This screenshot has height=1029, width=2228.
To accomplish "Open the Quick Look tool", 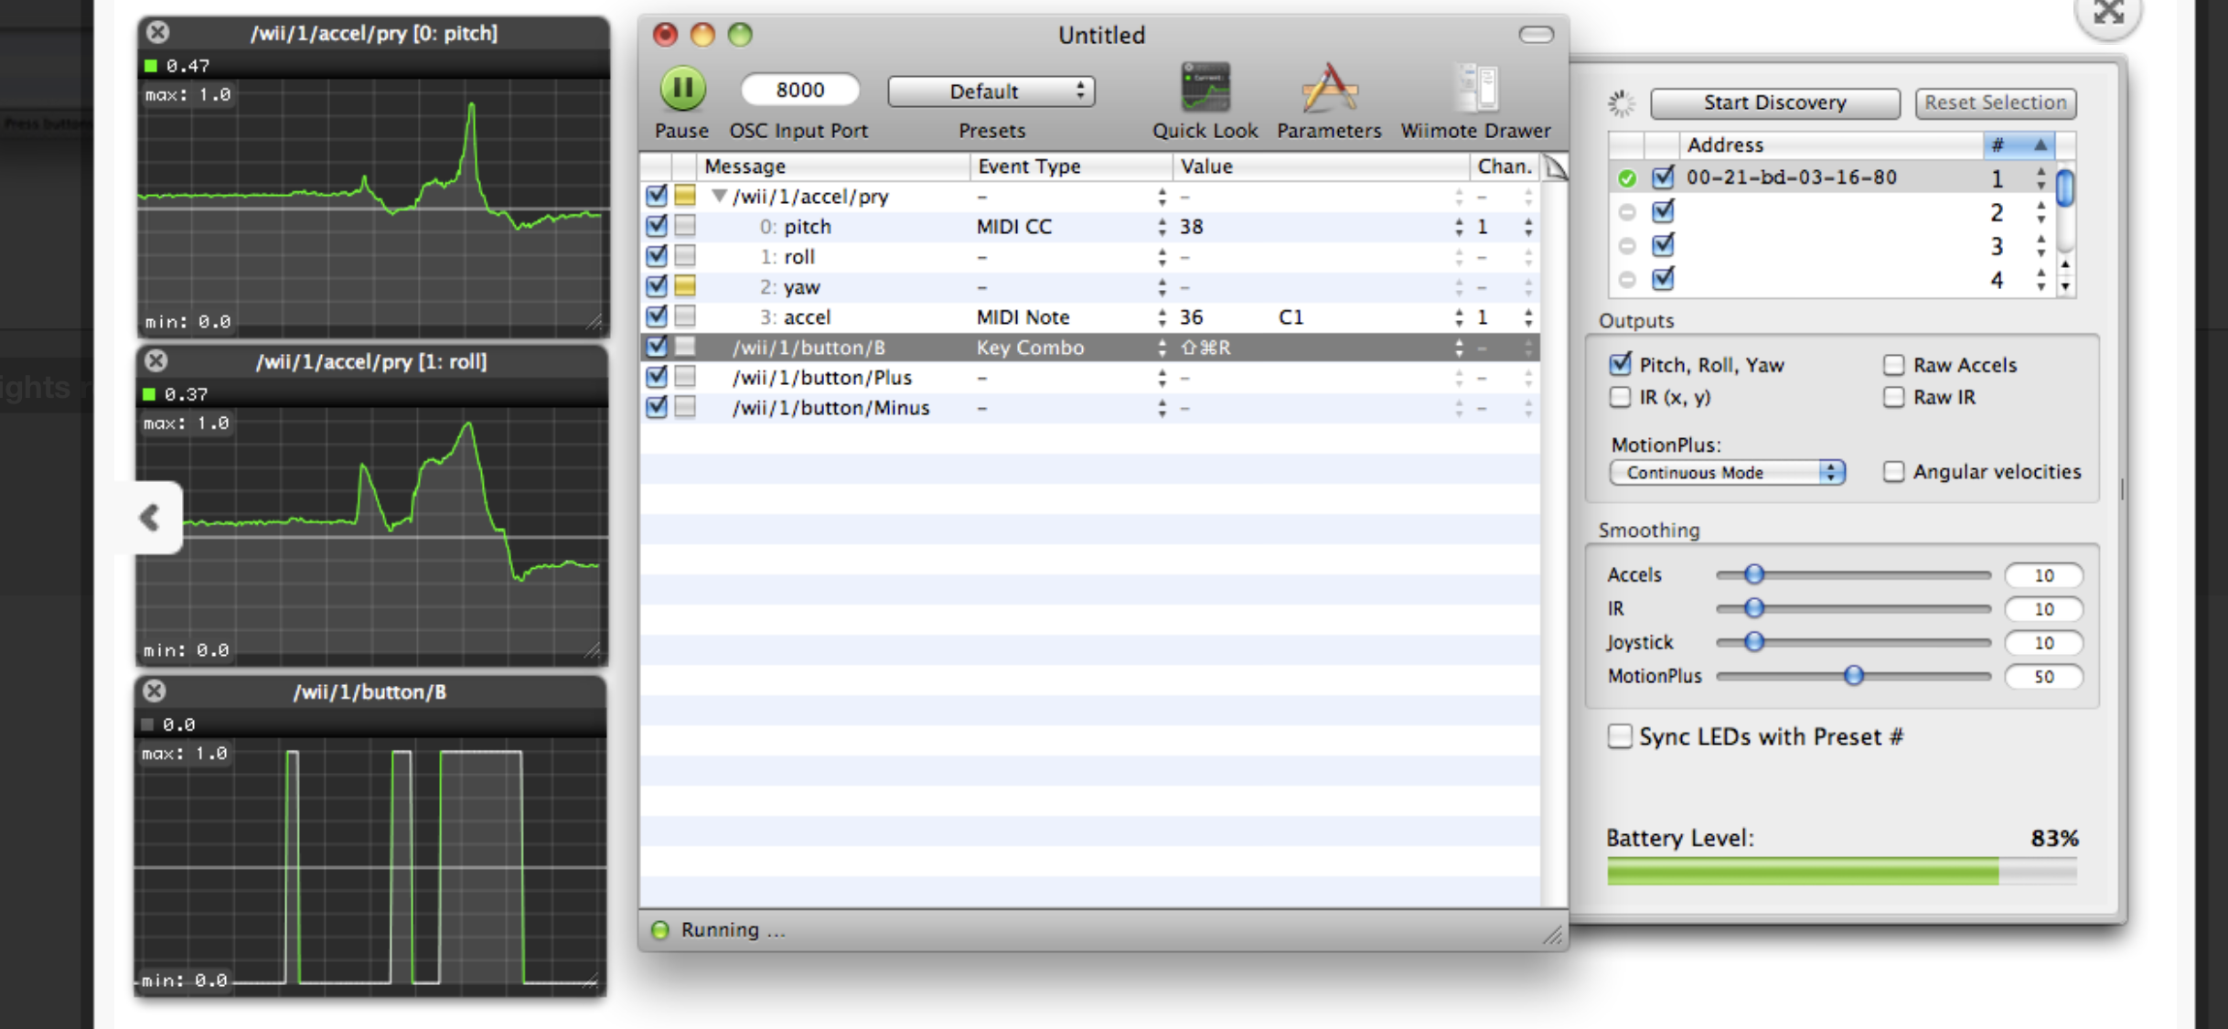I will tap(1205, 89).
